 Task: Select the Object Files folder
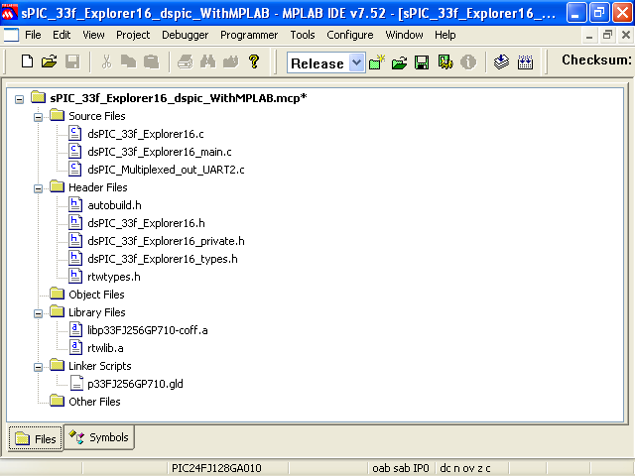96,295
